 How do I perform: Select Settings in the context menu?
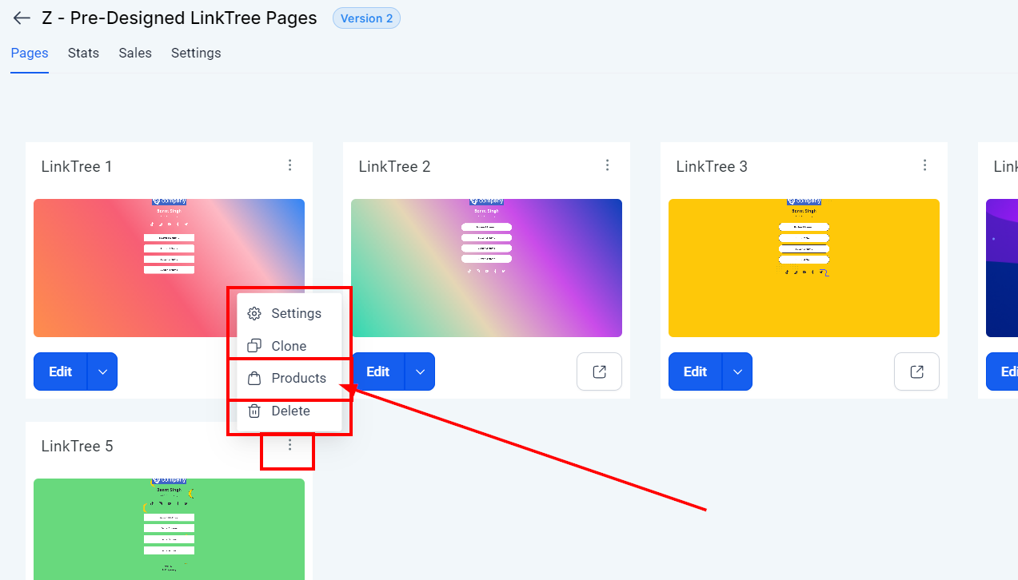coord(295,313)
